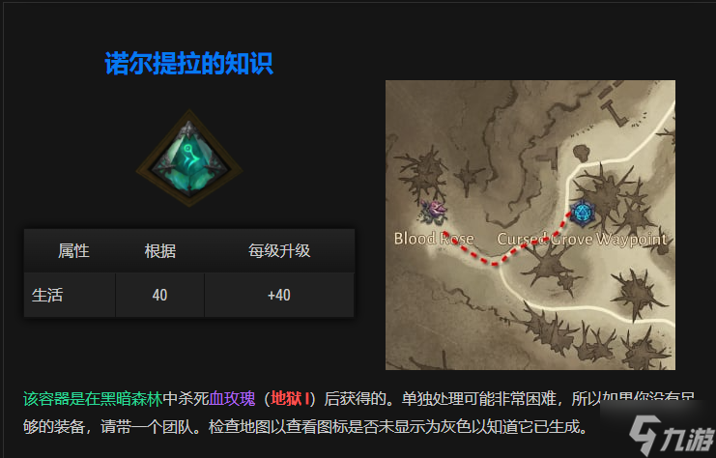Click the building outline at map top-right
Screen dimensions: 716x458
point(614,101)
